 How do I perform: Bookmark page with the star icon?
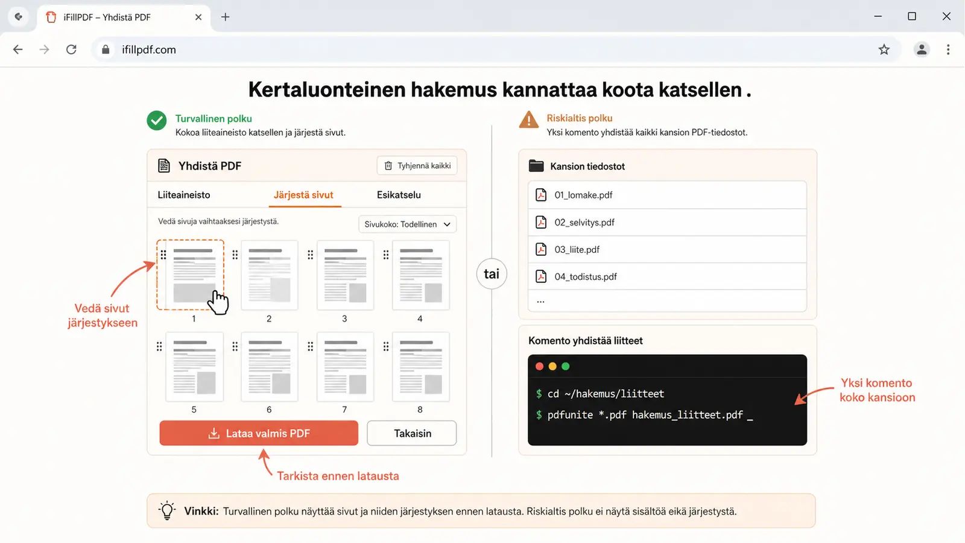884,49
